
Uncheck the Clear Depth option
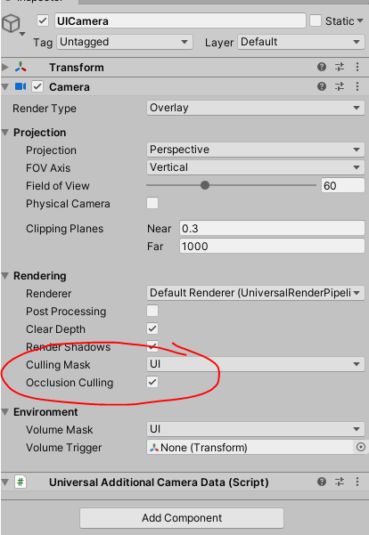pyautogui.click(x=152, y=328)
